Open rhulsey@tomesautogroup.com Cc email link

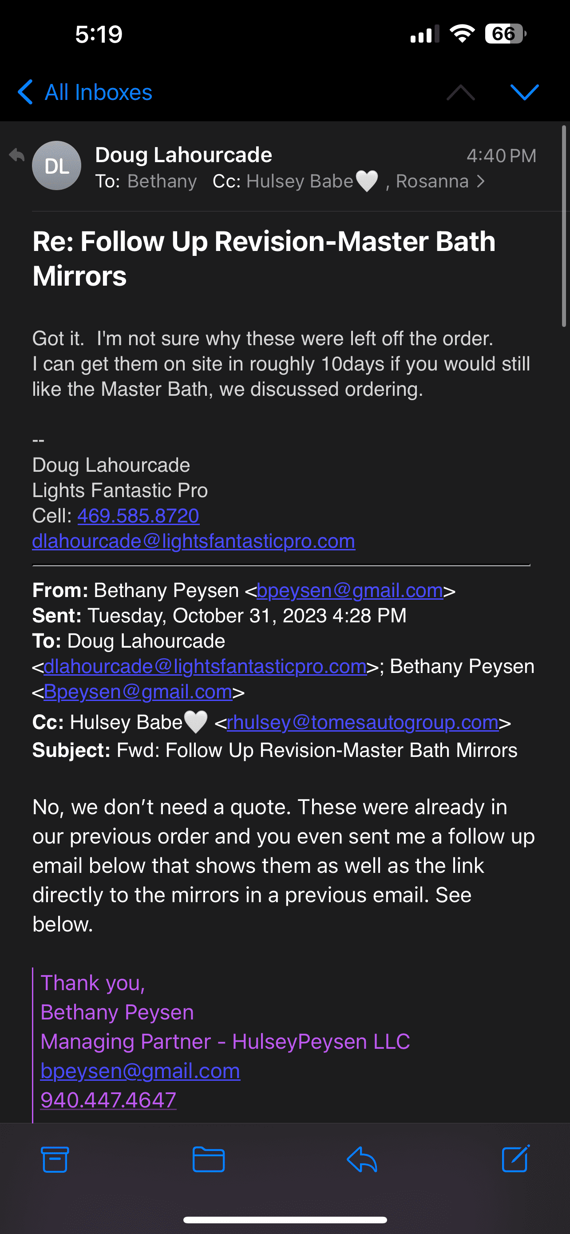pyautogui.click(x=362, y=722)
